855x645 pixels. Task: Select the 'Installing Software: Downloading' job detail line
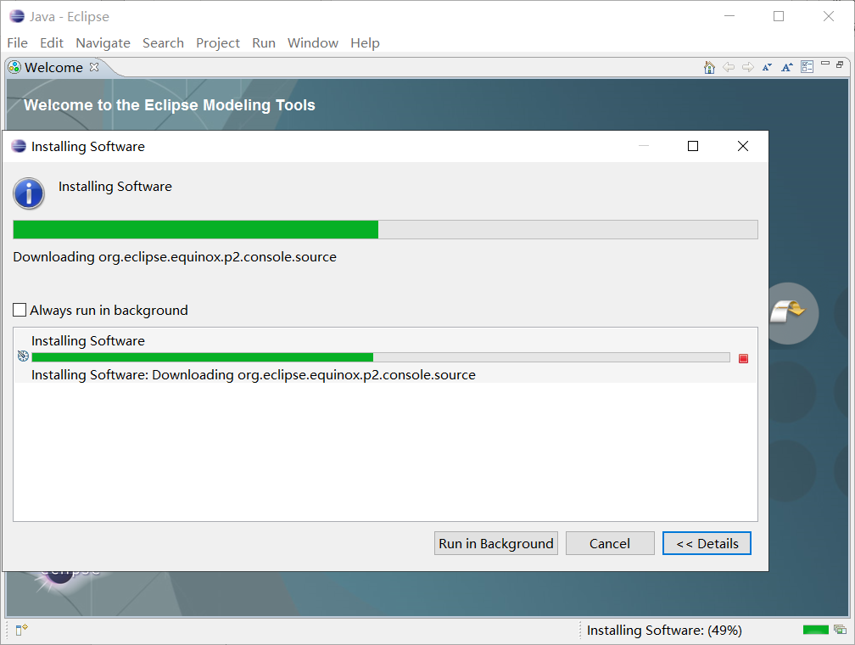click(254, 375)
